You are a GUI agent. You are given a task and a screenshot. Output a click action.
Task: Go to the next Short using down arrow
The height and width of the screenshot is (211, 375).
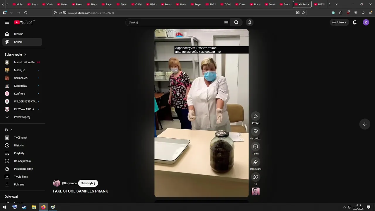coord(365,124)
